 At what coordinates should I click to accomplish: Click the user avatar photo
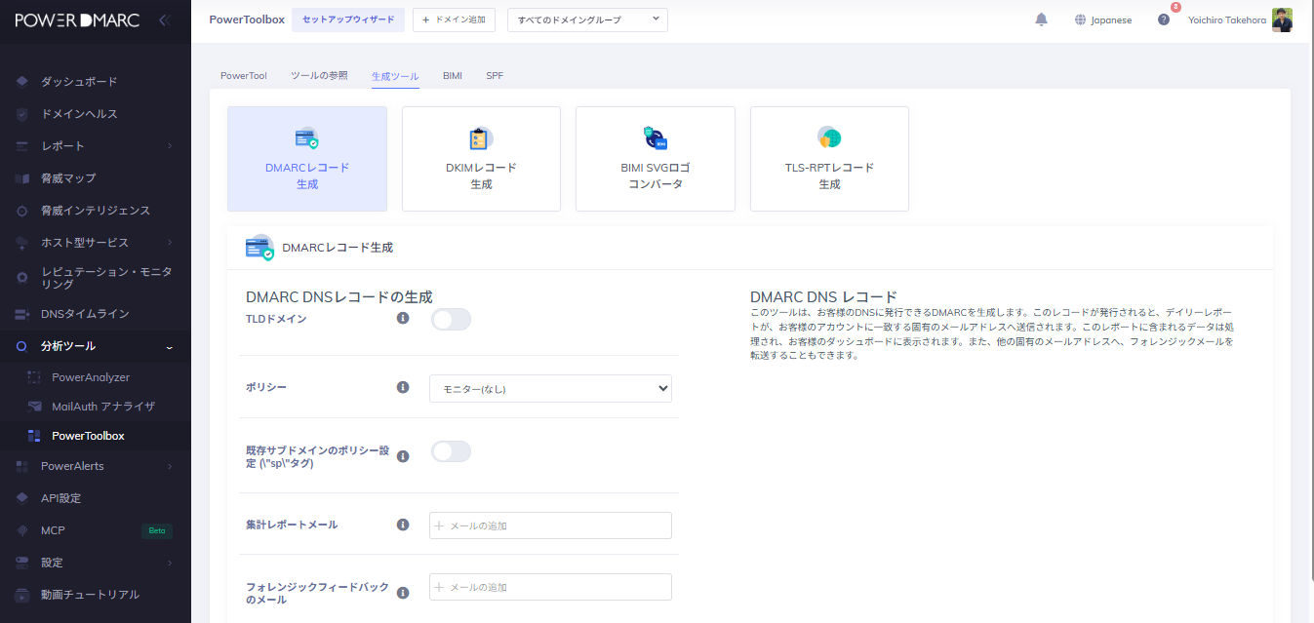1283,19
